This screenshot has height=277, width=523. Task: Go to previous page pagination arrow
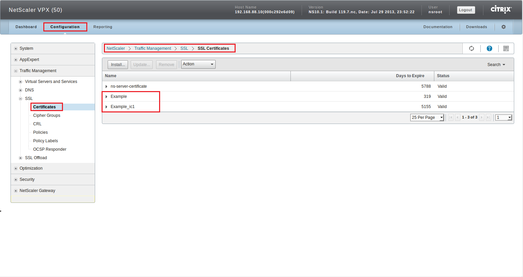[458, 118]
